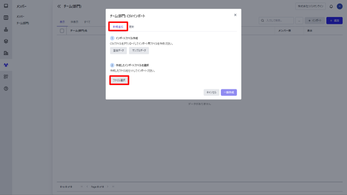
Task: Focus the search input field
Action: click(276, 21)
